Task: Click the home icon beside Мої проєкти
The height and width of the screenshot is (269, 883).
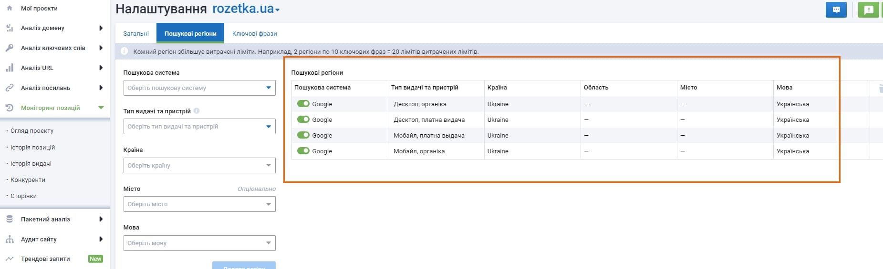Action: [x=10, y=8]
